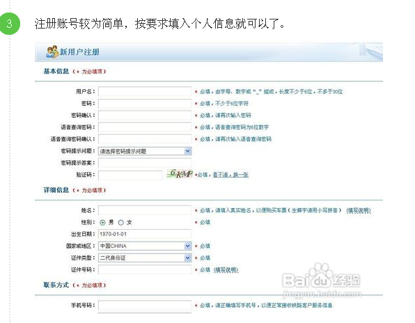Click the 语音查询密码确认 input field

click(145, 139)
